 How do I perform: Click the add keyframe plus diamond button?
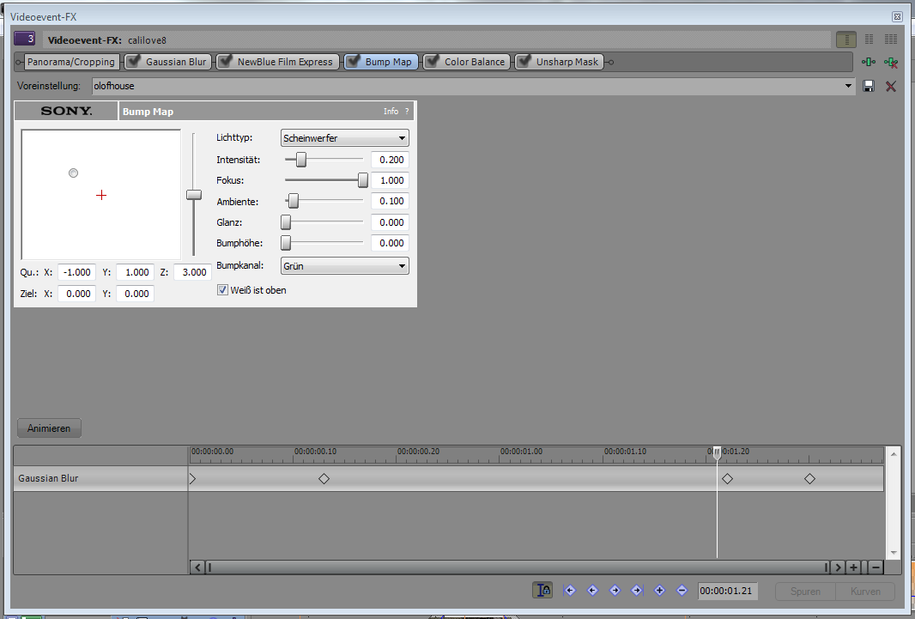click(x=659, y=590)
